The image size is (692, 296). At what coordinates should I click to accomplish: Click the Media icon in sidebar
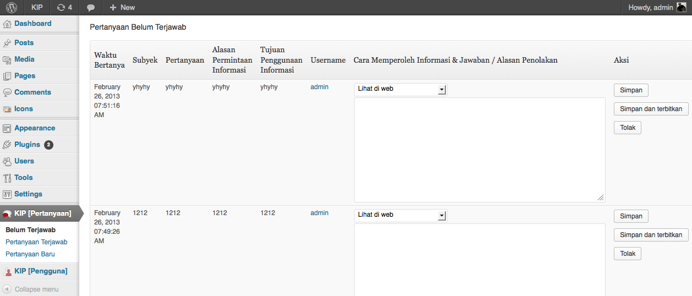point(7,59)
